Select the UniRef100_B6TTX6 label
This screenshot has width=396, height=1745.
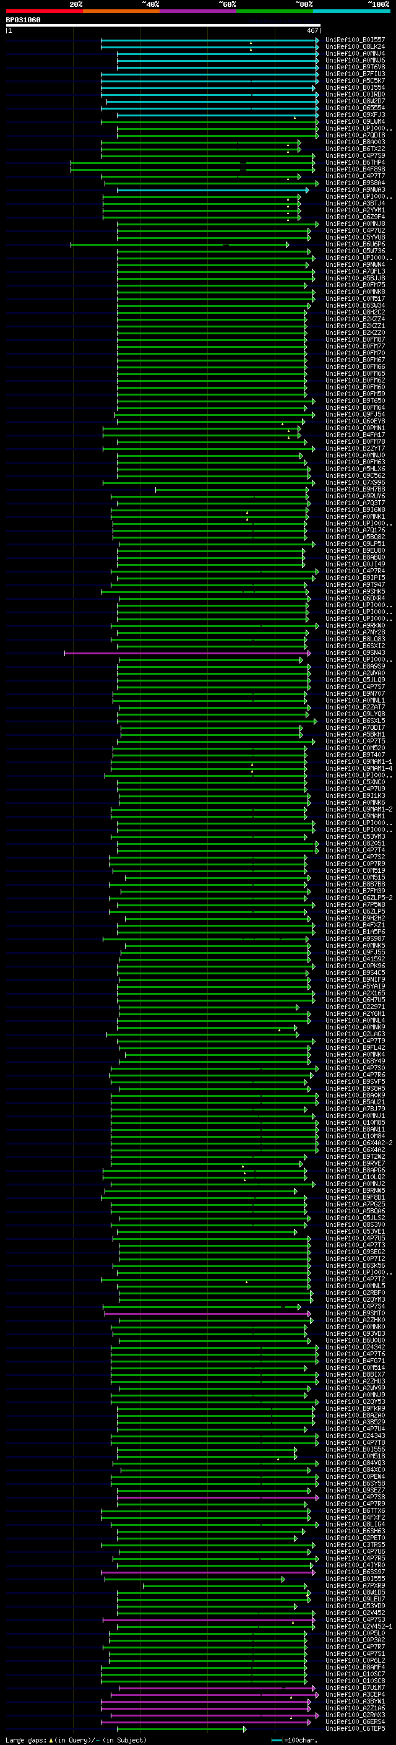pos(355,1510)
